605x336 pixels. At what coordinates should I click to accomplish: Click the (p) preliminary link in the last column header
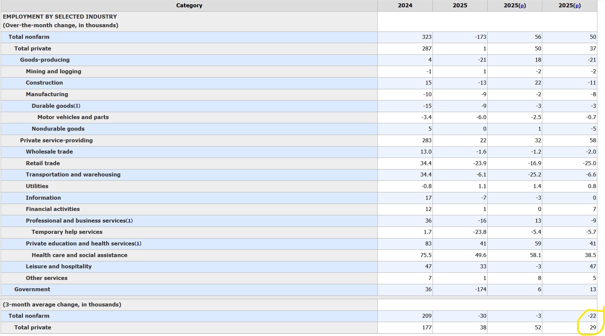point(577,6)
